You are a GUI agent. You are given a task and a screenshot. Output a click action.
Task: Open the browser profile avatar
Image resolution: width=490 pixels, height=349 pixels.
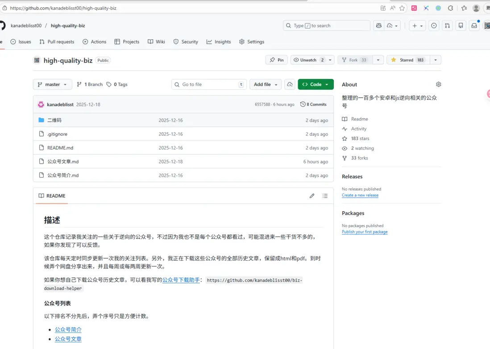coord(476,8)
